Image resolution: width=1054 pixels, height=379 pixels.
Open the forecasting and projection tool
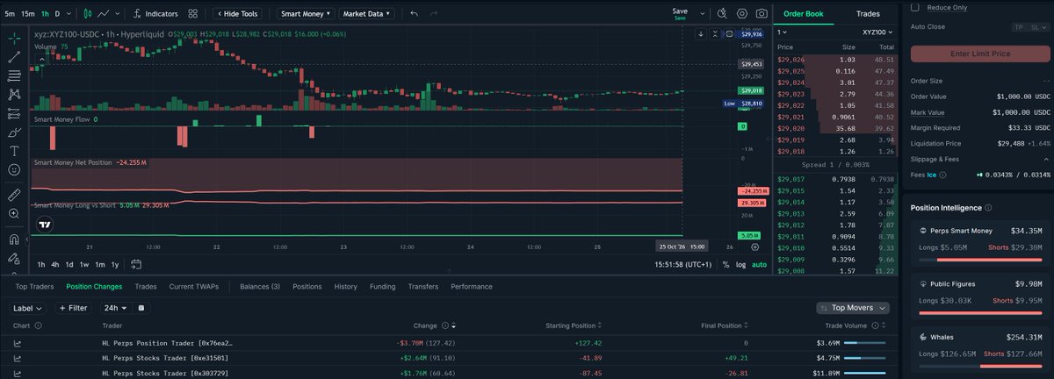coord(14,114)
